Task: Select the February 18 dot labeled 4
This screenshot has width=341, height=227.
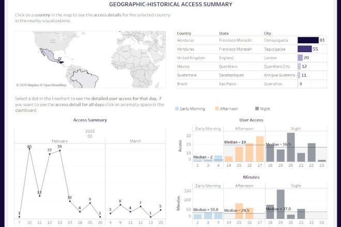Action: tap(80, 212)
